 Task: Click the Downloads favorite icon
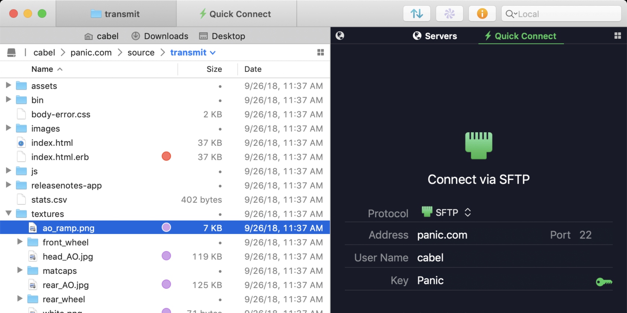[135, 36]
